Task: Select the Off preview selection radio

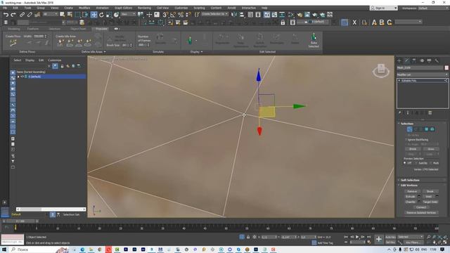Action: tap(405, 163)
